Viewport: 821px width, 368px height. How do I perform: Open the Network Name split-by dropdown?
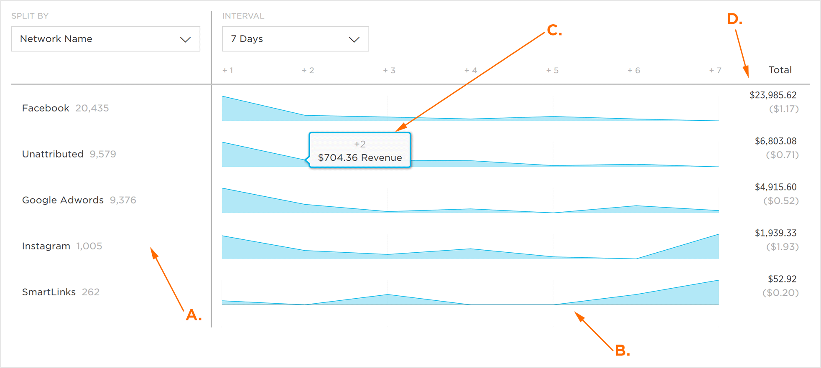tap(106, 39)
